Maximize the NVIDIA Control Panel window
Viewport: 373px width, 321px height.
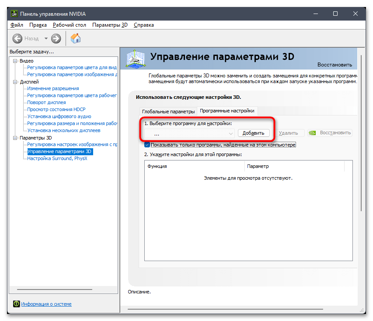click(x=335, y=14)
